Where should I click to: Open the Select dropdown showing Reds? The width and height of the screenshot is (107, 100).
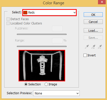click(x=49, y=13)
